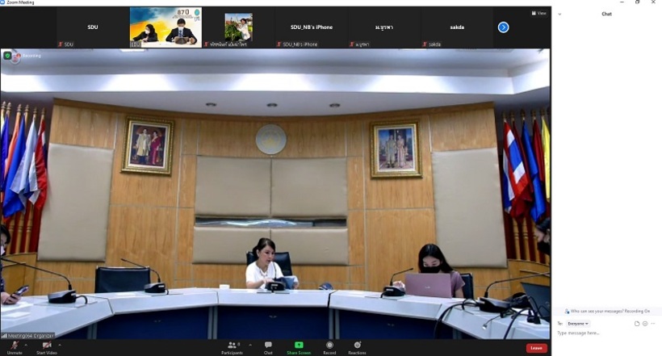The height and width of the screenshot is (356, 662).
Task: Expand video options arrow next to Start Video
Action: (60, 345)
